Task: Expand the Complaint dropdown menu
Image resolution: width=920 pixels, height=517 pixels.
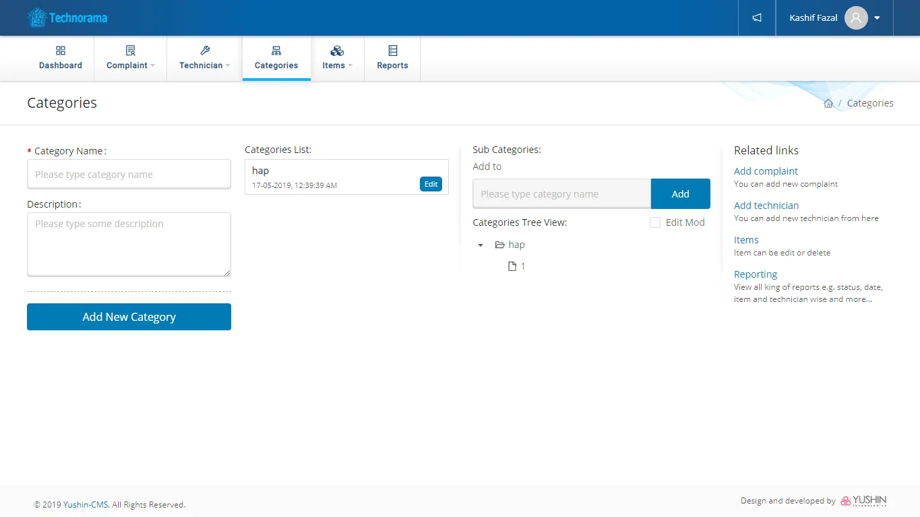Action: (130, 59)
